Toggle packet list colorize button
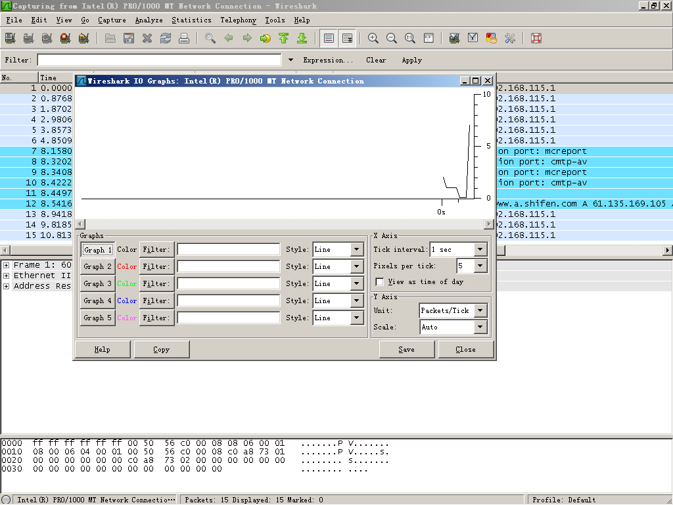This screenshot has width=673, height=505. (x=329, y=38)
